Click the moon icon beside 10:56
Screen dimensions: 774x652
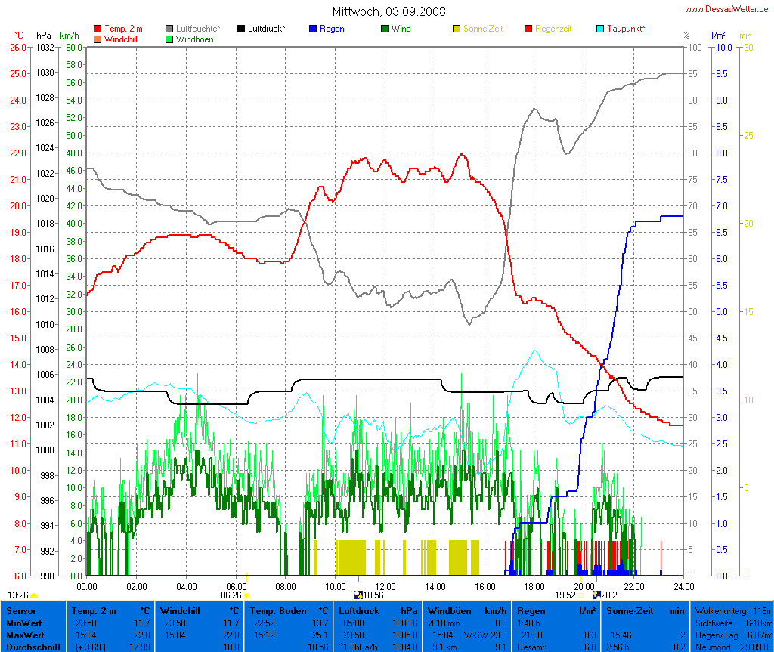pyautogui.click(x=358, y=595)
